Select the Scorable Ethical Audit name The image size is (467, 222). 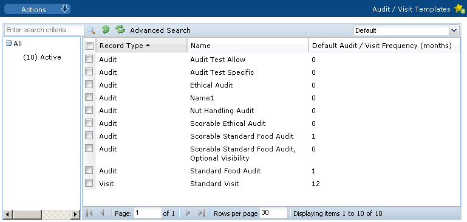tap(228, 123)
